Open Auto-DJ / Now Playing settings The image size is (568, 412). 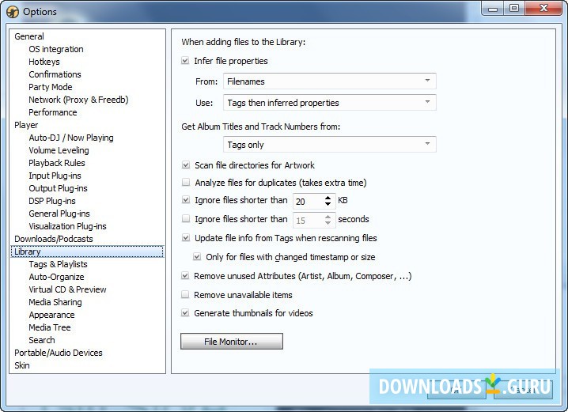pos(71,138)
